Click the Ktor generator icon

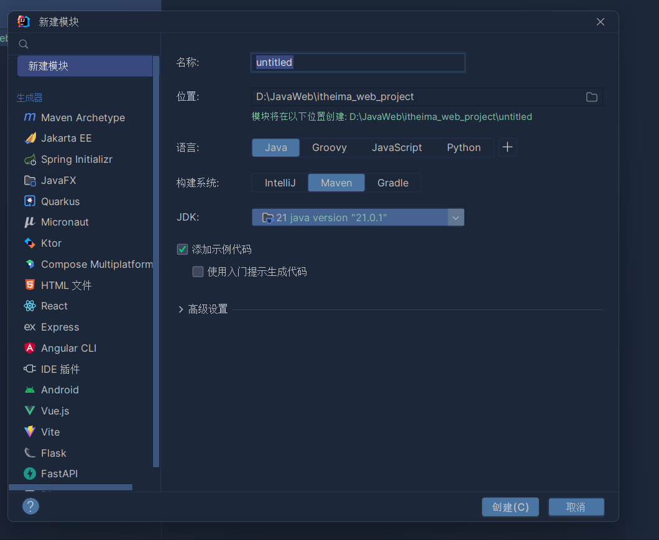[30, 243]
